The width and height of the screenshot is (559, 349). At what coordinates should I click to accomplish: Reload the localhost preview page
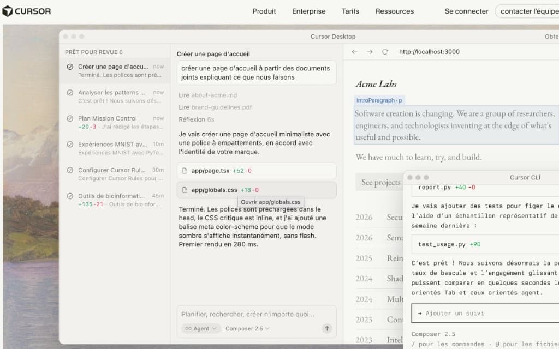pos(385,52)
